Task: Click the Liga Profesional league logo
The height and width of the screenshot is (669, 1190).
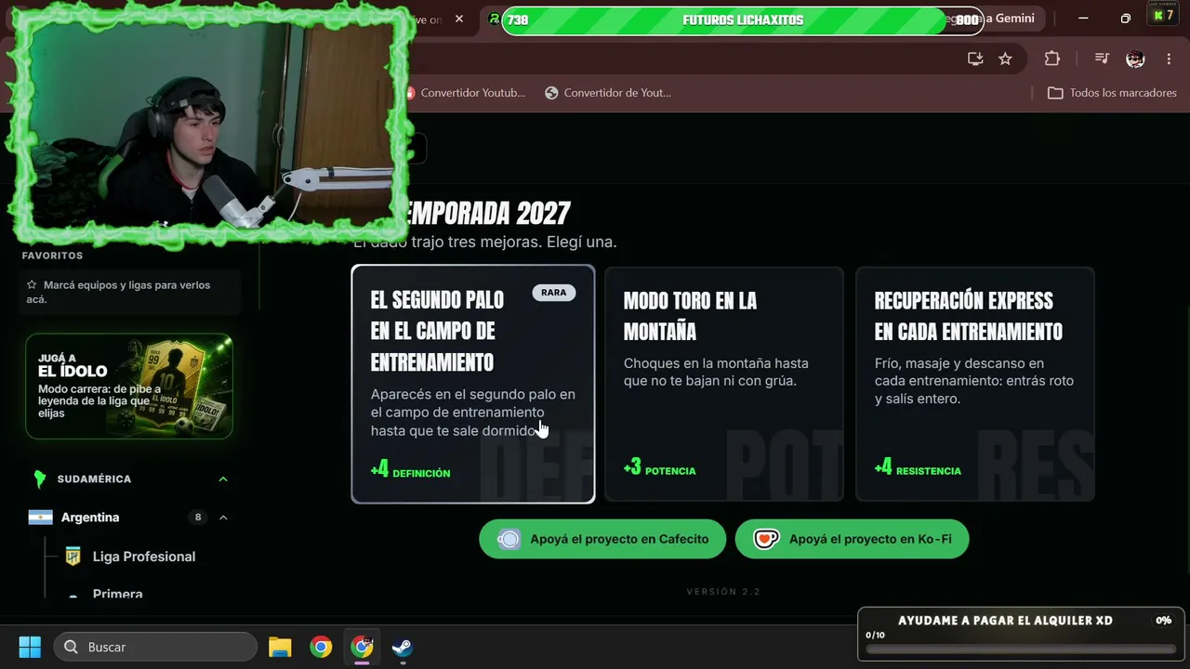Action: tap(73, 557)
